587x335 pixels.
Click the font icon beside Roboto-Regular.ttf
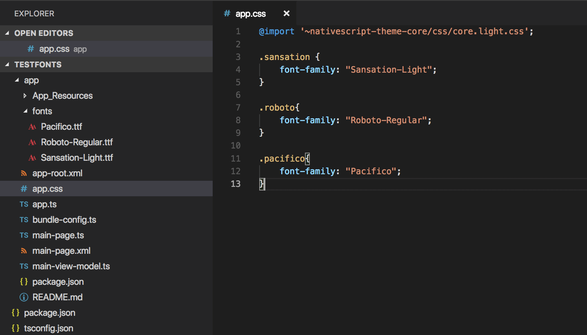[x=32, y=142]
